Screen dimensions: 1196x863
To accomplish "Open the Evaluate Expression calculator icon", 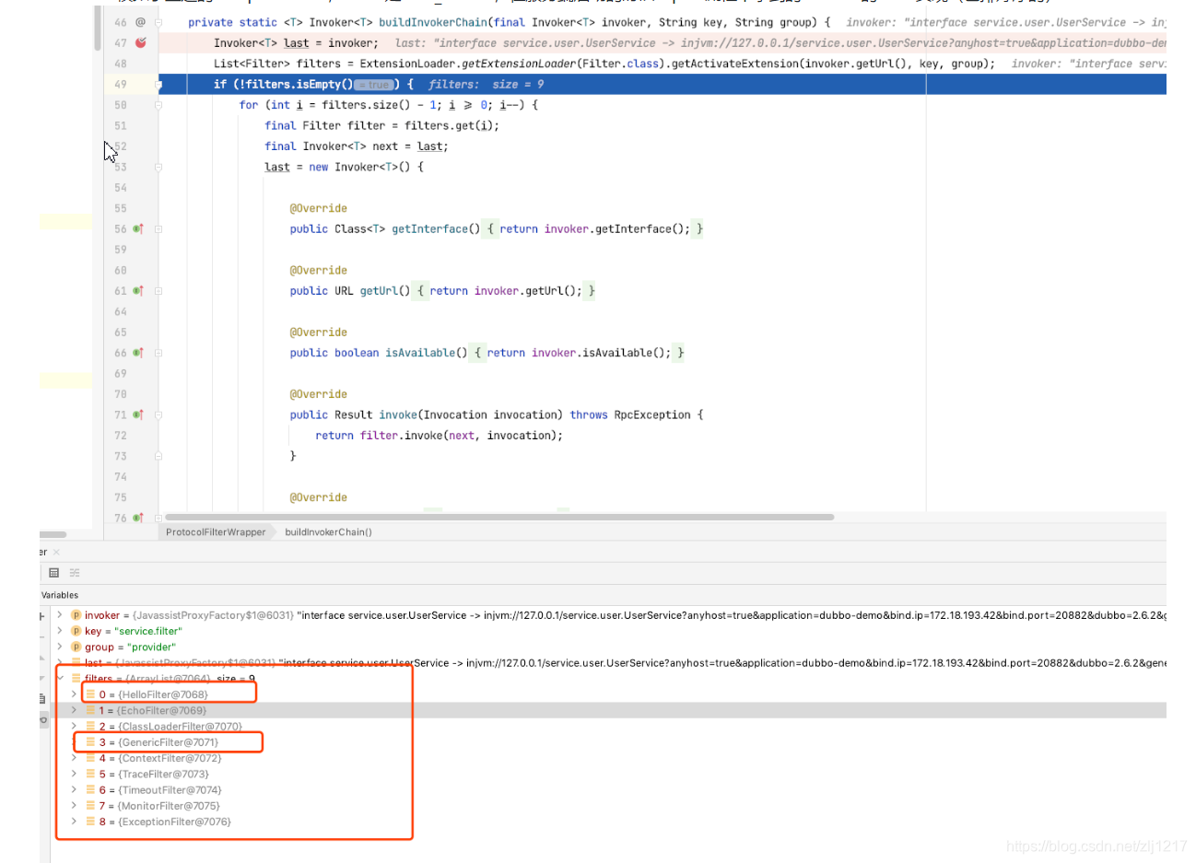I will pos(53,573).
